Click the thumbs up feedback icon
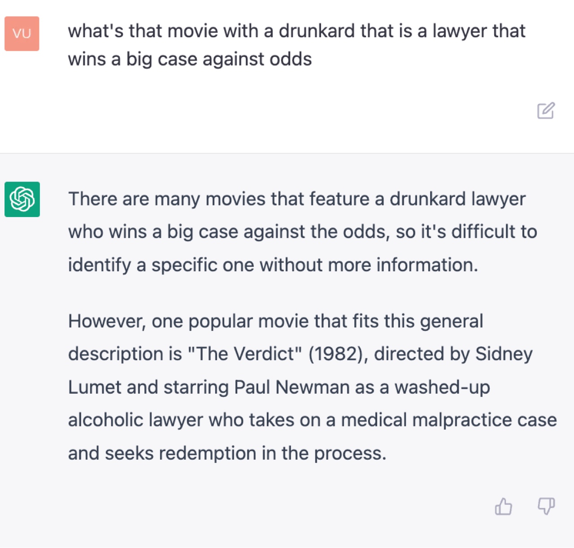 (x=503, y=506)
